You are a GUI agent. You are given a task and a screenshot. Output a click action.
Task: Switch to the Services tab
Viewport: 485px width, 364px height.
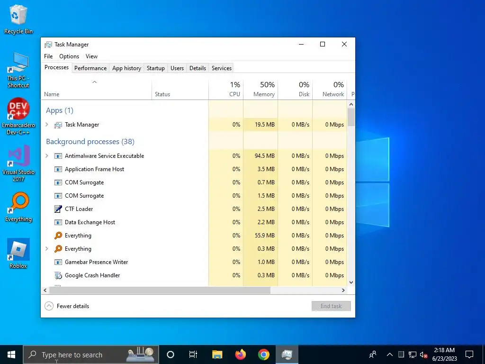click(x=222, y=68)
